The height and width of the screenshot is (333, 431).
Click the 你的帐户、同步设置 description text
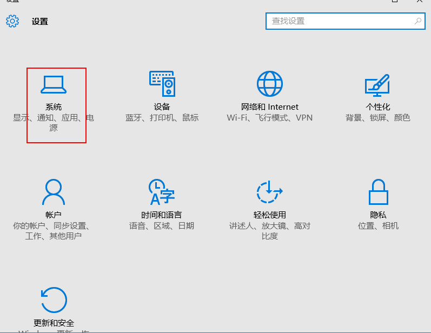pyautogui.click(x=51, y=231)
